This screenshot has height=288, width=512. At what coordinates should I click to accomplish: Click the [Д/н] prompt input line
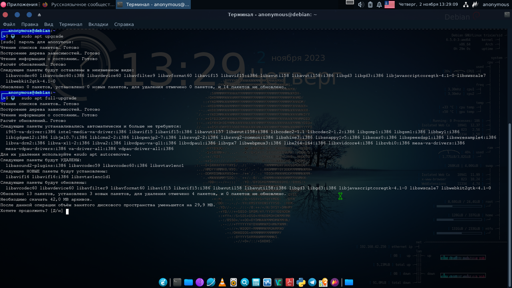coord(34,211)
